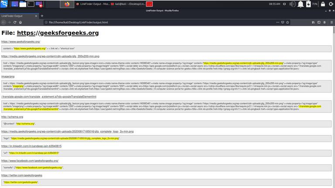Open the gfg_200x200-min.png link
This screenshot has width=335, height=188.
pyautogui.click(x=50, y=56)
